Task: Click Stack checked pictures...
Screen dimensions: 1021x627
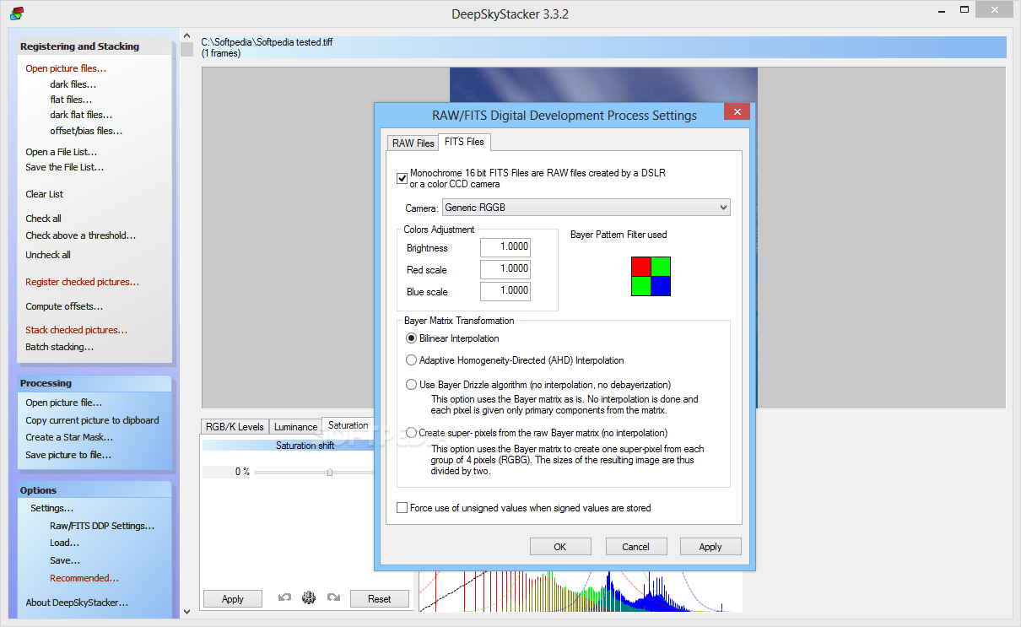Action: [x=77, y=330]
